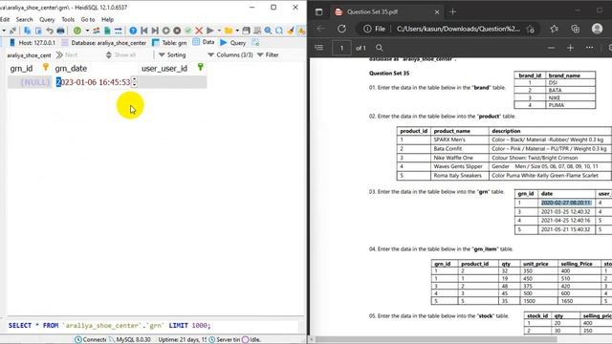The image size is (612, 344).
Task: Click the grn_date cell 2023-01-06 16:45:53
Action: pyautogui.click(x=96, y=82)
